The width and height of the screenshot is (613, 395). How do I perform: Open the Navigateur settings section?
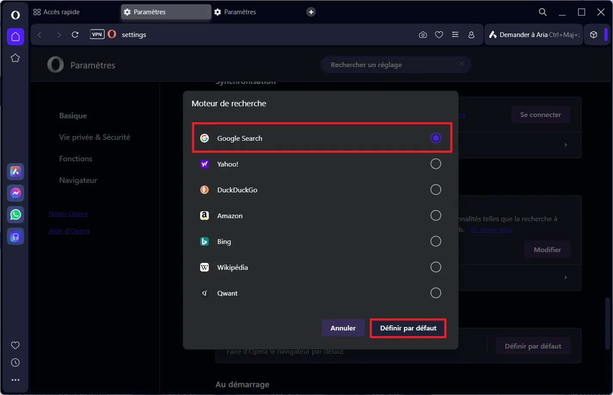78,180
